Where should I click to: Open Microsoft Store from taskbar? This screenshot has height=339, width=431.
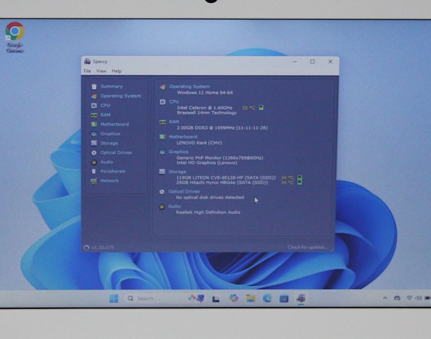(284, 299)
